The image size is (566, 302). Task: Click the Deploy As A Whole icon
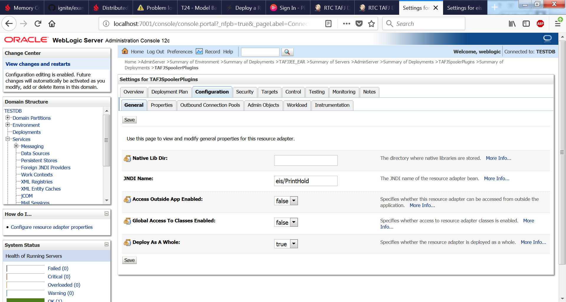(127, 242)
